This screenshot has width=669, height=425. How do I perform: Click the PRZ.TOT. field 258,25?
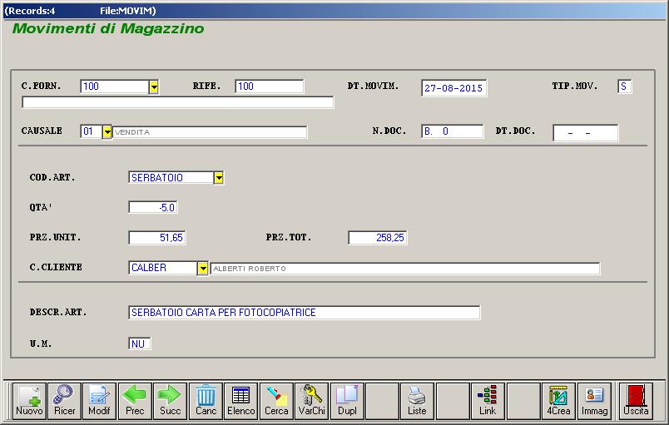(x=378, y=237)
